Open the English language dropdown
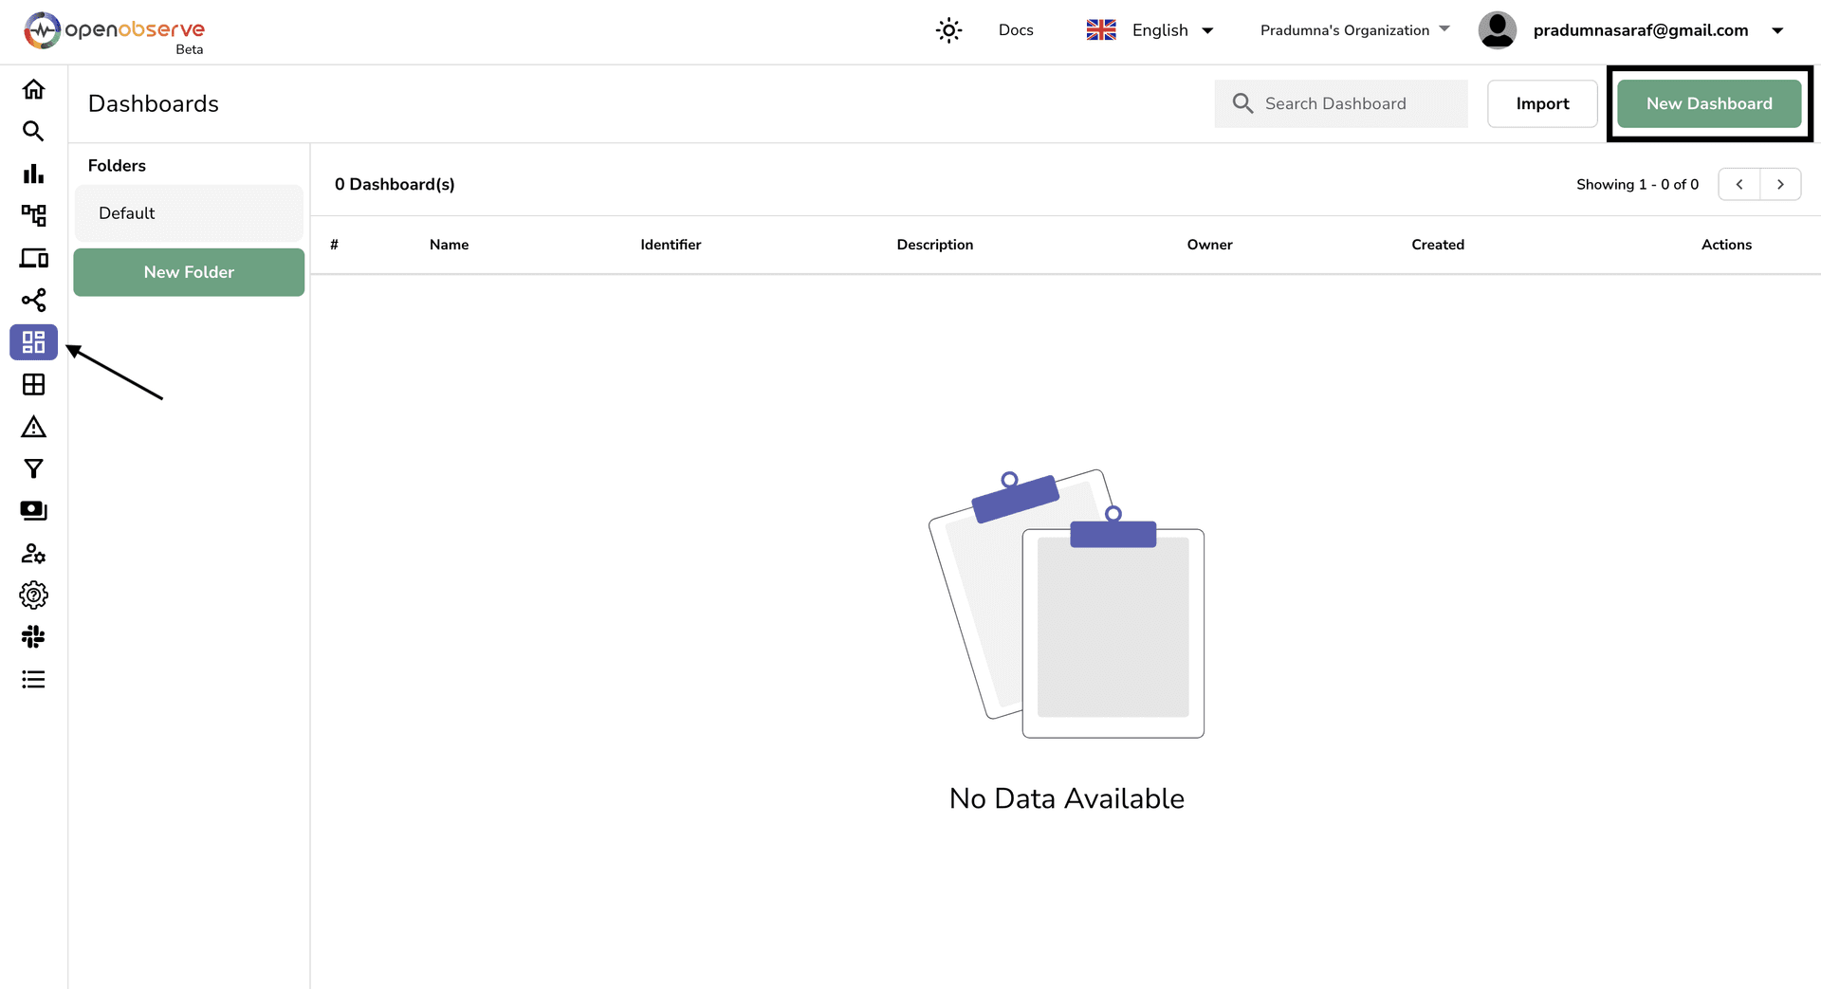The image size is (1821, 989). (1150, 30)
